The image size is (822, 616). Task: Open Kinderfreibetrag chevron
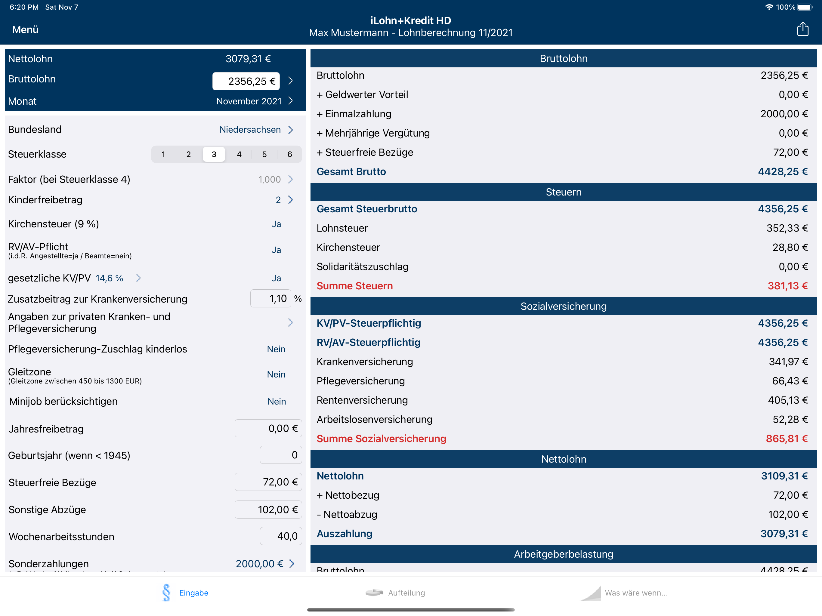tap(291, 200)
